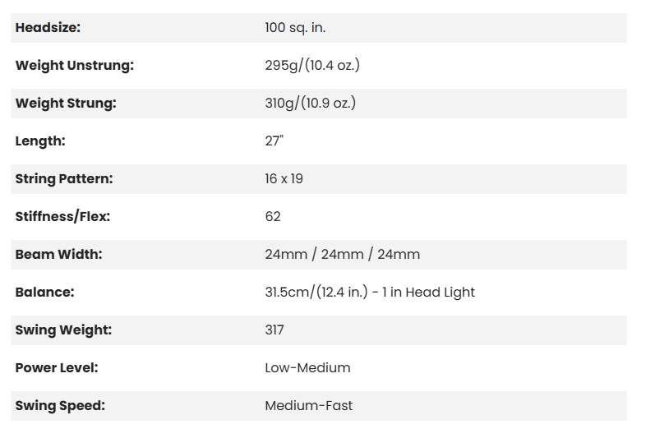655x438 pixels.
Task: Click the Power Level label
Action: (56, 368)
